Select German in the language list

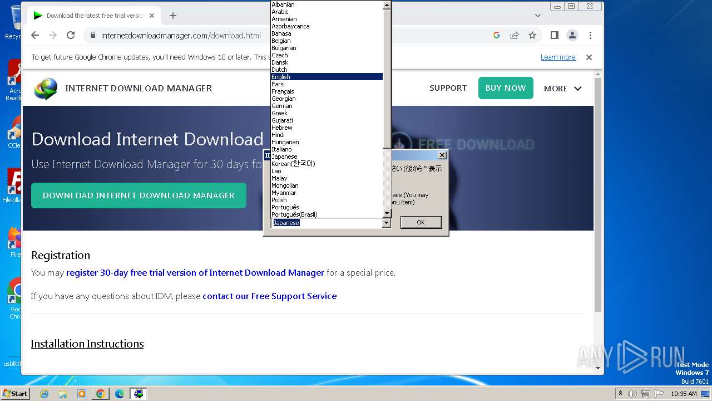pyautogui.click(x=327, y=106)
